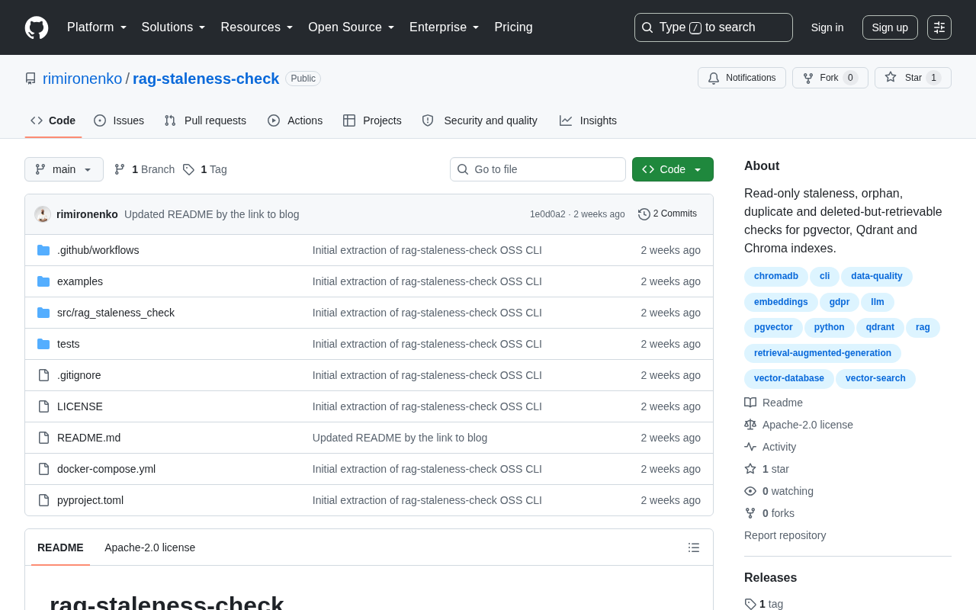This screenshot has height=610, width=976.
Task: Open the rimironenko owner profile link
Action: pos(82,79)
